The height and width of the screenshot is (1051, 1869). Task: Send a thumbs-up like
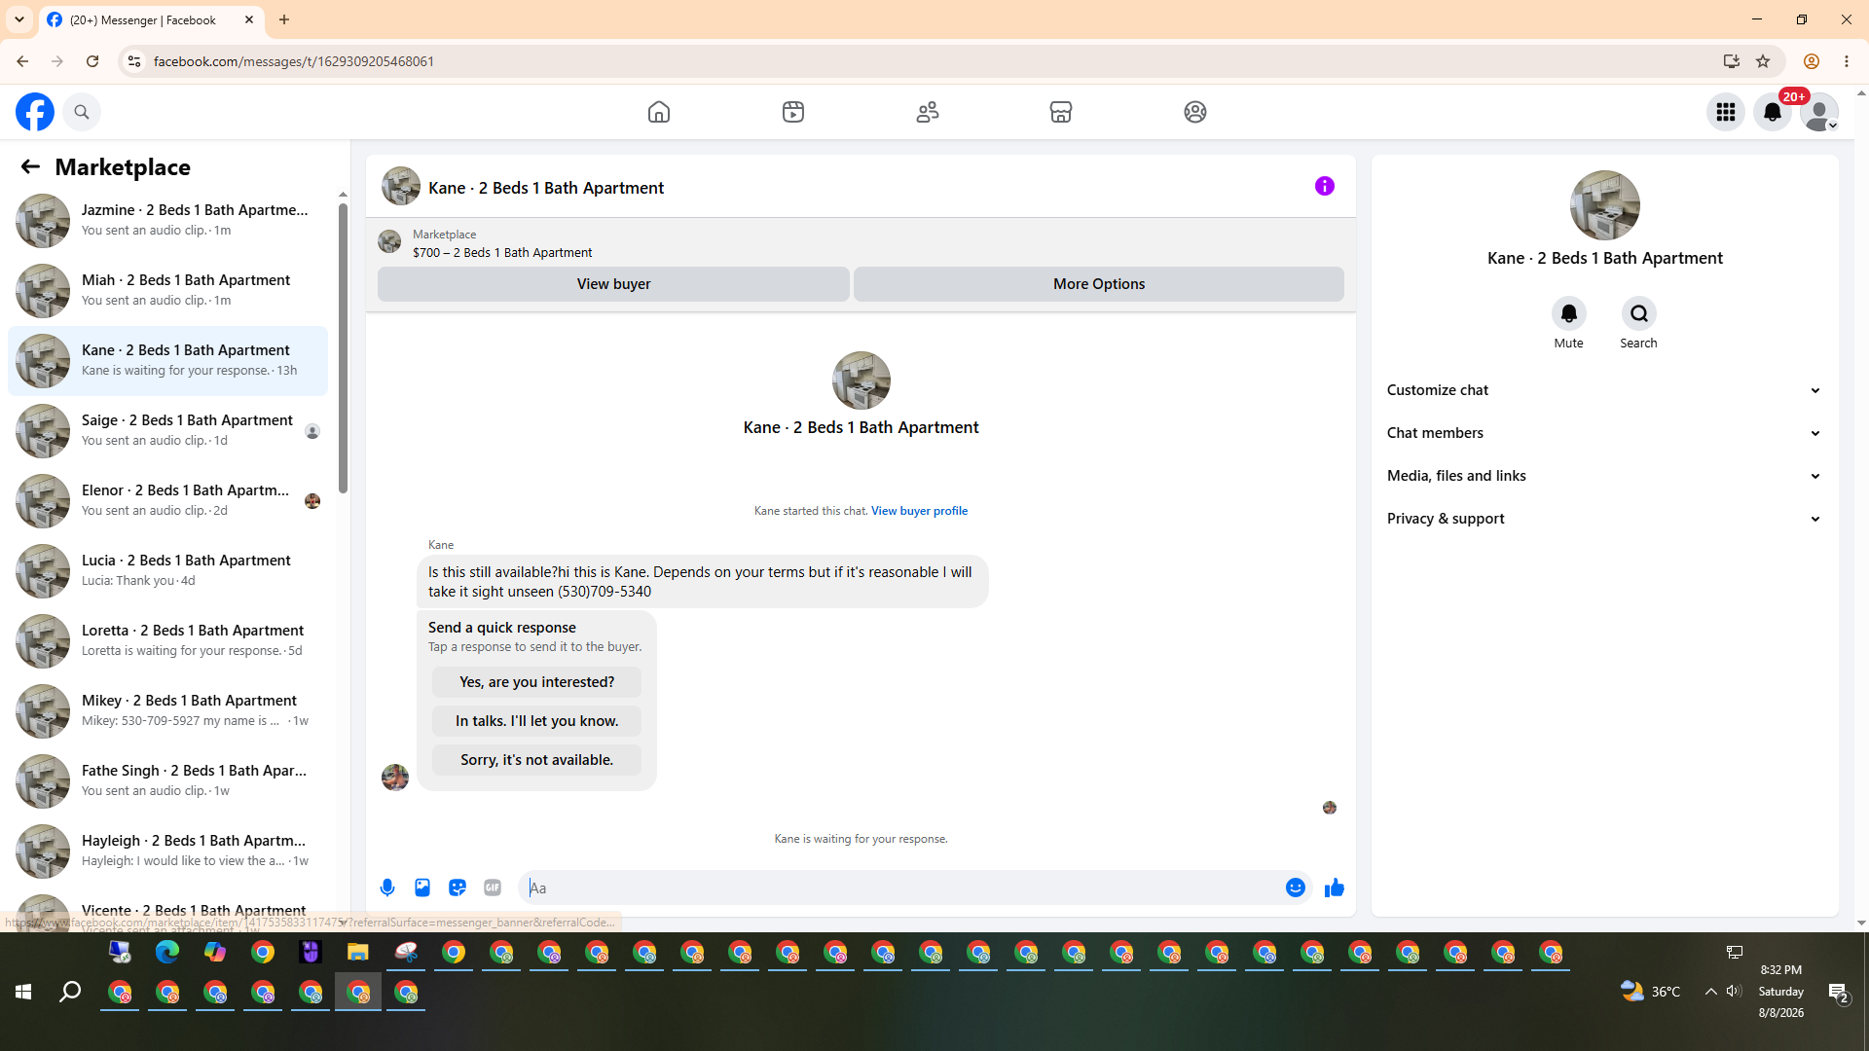pos(1335,888)
